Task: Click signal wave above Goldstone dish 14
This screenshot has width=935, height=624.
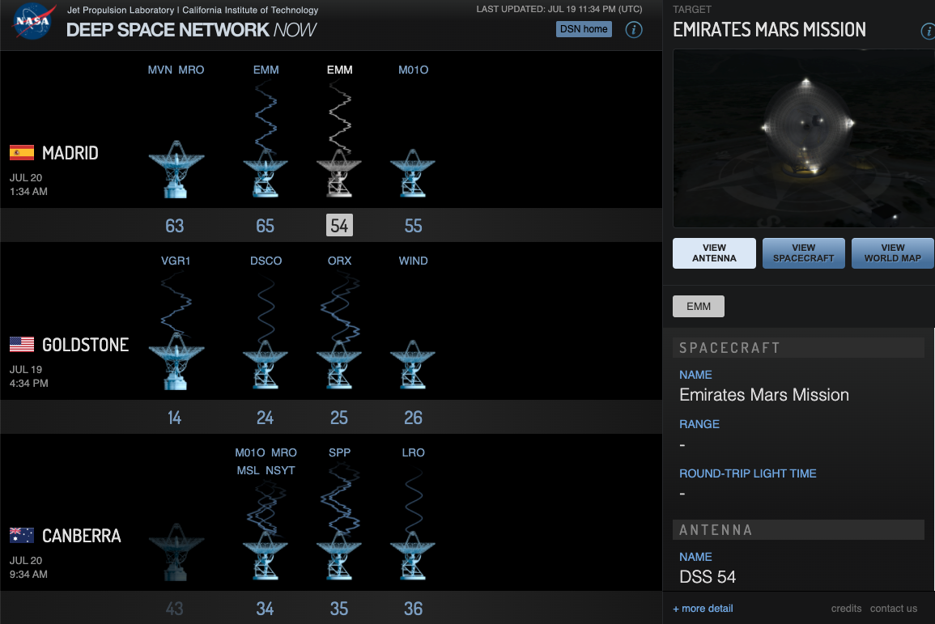Action: tap(176, 304)
